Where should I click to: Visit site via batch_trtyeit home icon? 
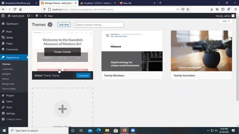click(16, 16)
